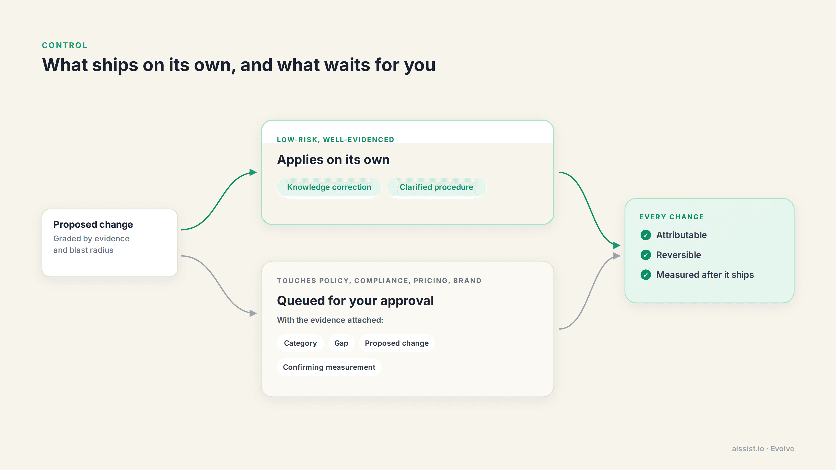Click the CONTROL section label
836x470 pixels.
point(65,45)
